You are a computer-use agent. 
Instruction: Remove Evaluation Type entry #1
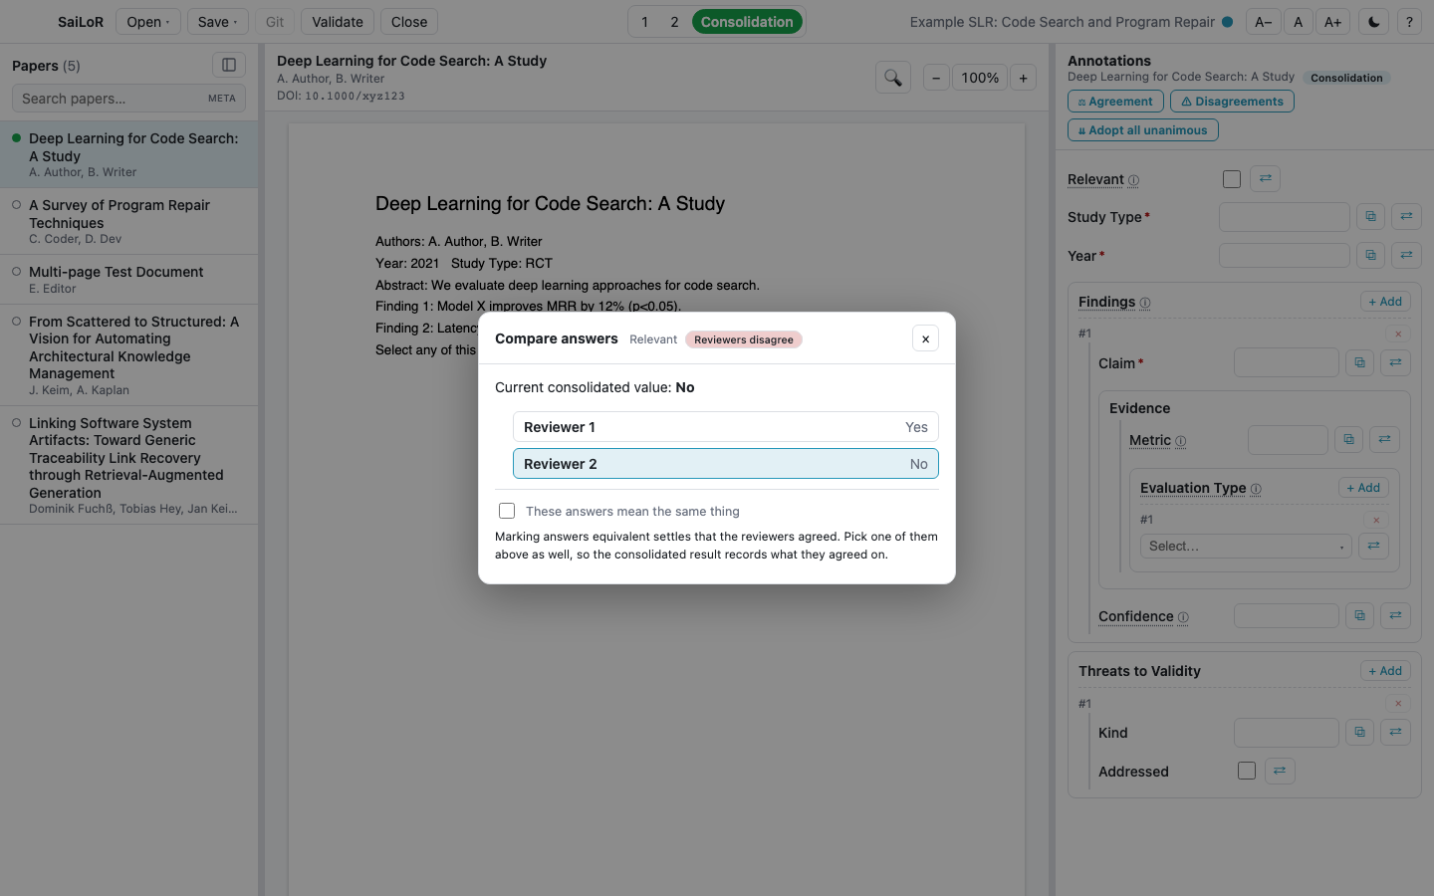coord(1376,520)
